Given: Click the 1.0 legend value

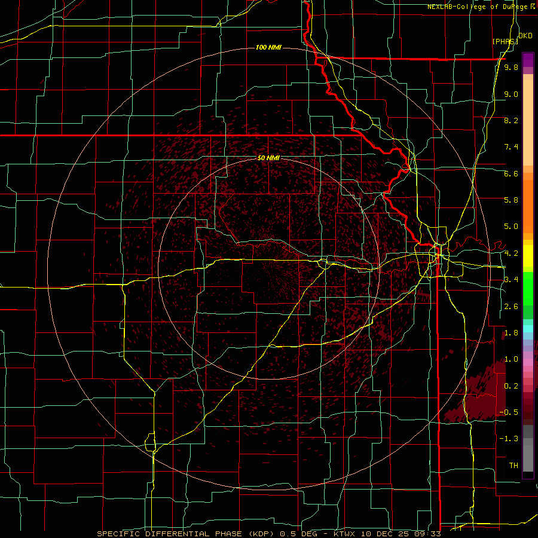Looking at the screenshot, I should pyautogui.click(x=511, y=359).
